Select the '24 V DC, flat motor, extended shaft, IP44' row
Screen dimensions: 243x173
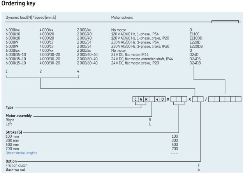tap(142, 58)
